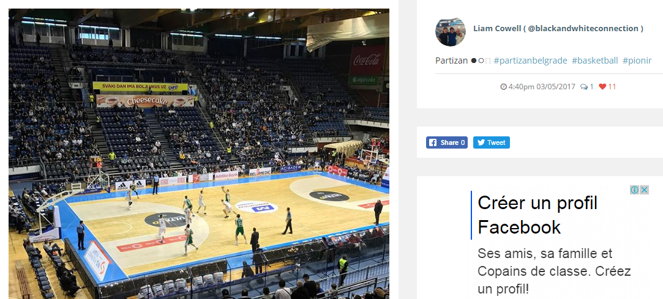Click the red heart likes icon

[x=602, y=87]
